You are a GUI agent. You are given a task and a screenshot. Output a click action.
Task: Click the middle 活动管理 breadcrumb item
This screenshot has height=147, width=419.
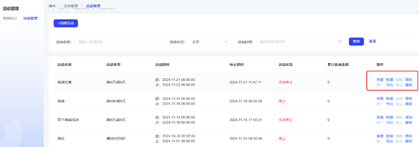pyautogui.click(x=70, y=6)
